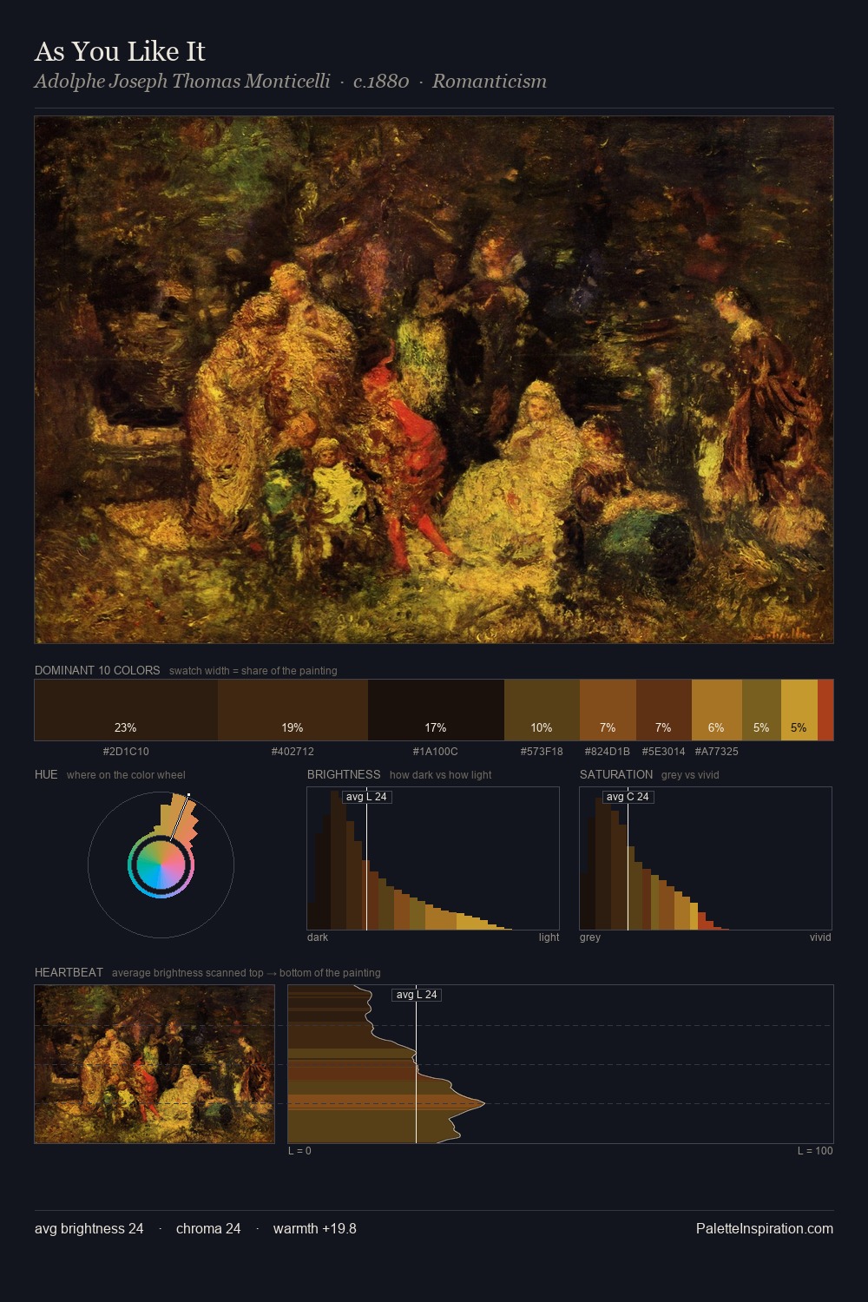The width and height of the screenshot is (868, 1302).
Task: Click the "L = 0" axis label
Action: coord(299,1151)
